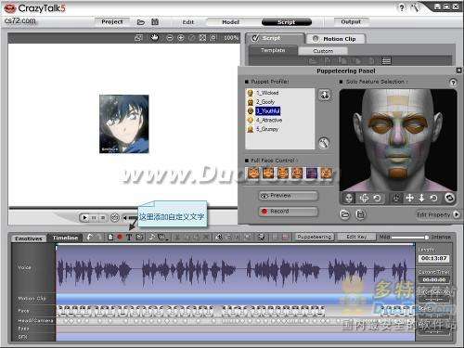The width and height of the screenshot is (464, 348).
Task: Select the text tool T icon in timeline toolbar
Action: (129, 238)
